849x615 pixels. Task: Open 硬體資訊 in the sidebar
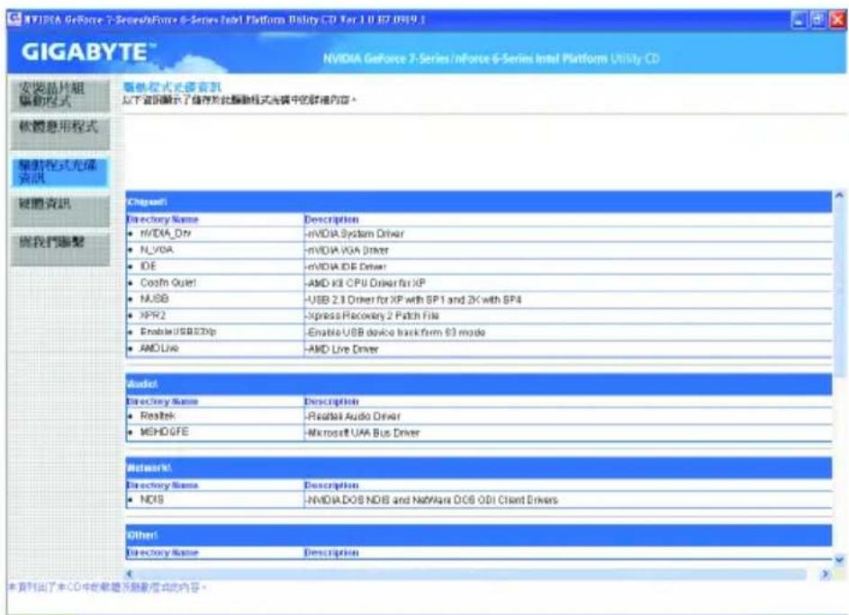[60, 210]
